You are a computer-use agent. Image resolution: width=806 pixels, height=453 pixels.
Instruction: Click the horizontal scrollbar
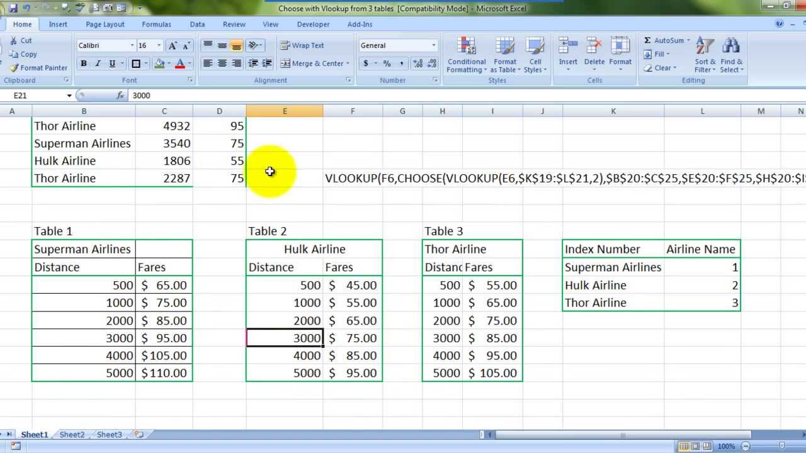(x=623, y=435)
